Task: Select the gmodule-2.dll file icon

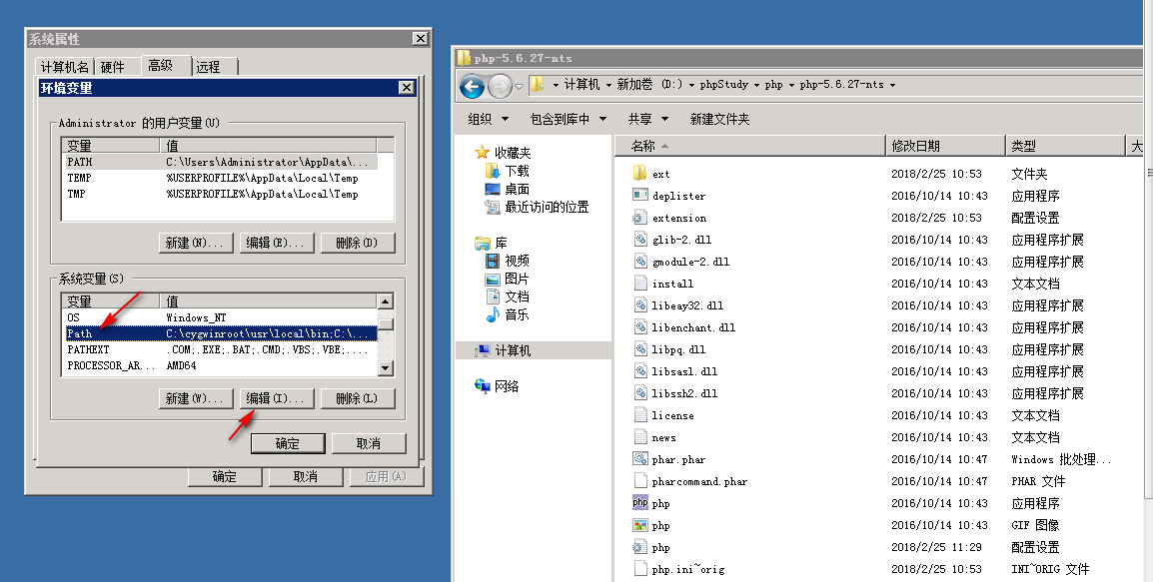Action: [639, 262]
